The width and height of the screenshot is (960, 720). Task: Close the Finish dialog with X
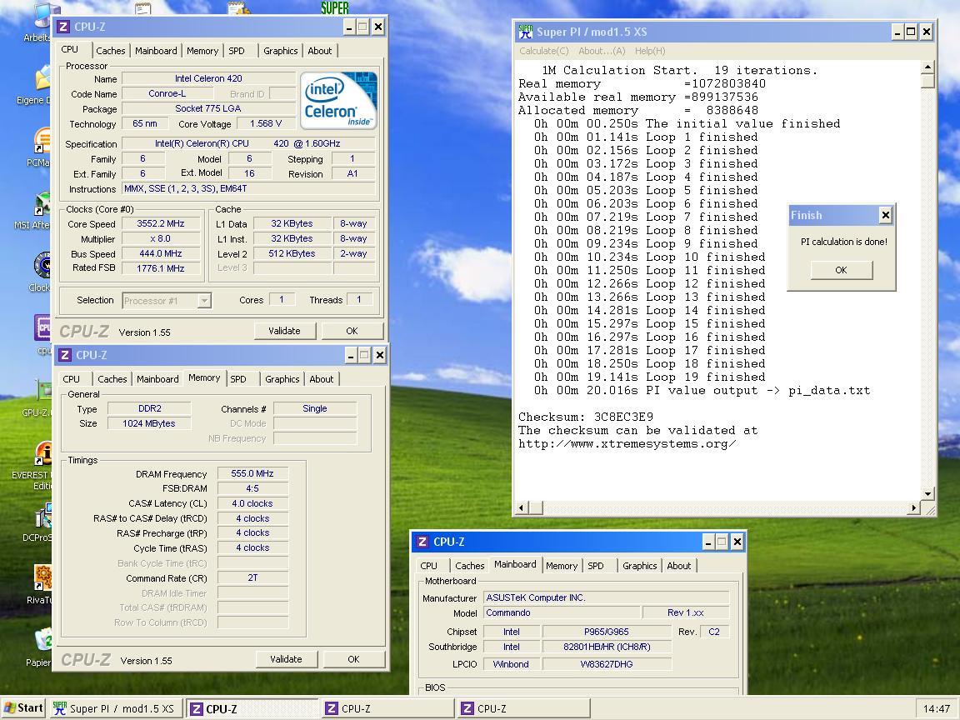885,215
